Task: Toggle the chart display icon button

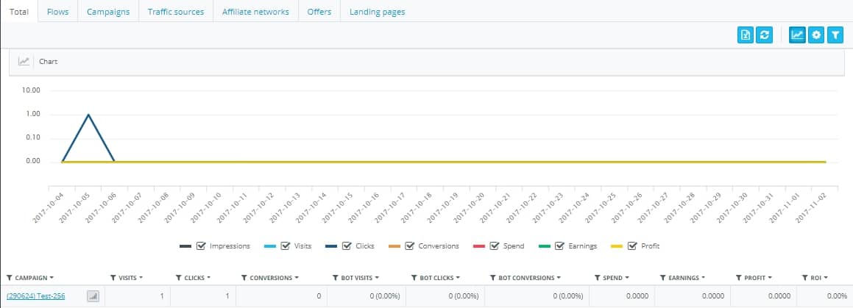Action: tap(797, 35)
